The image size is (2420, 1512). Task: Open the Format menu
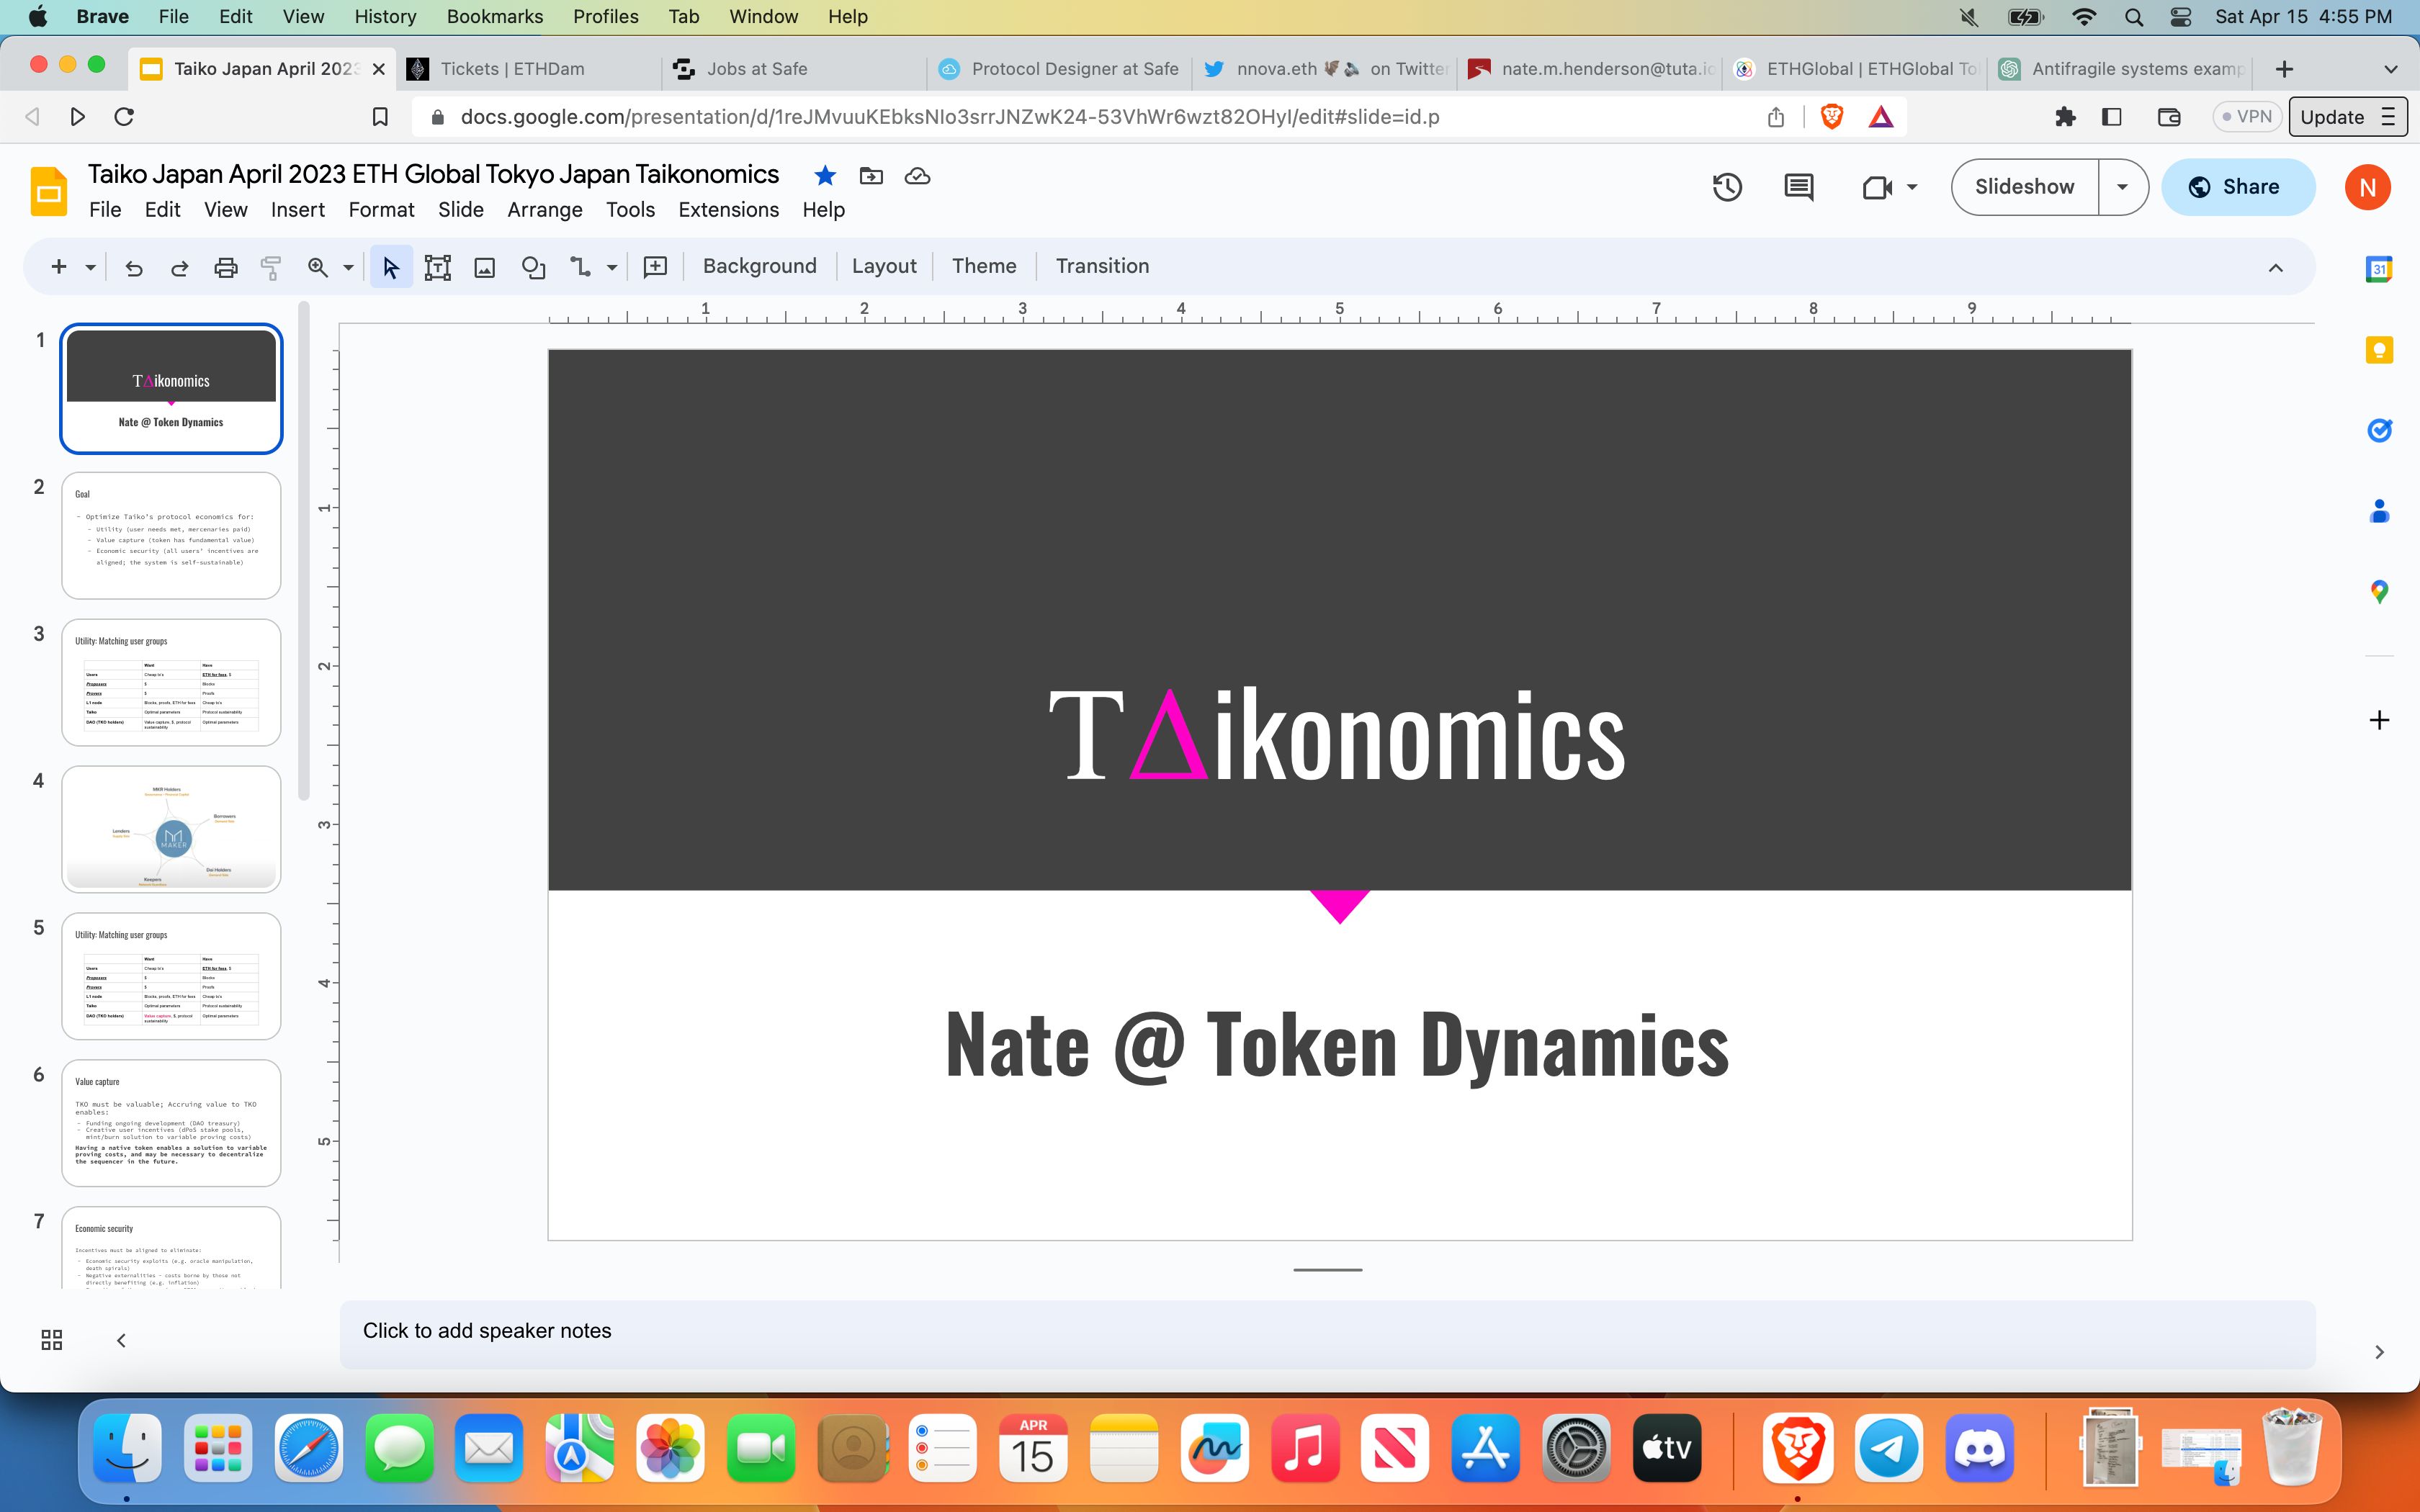381,210
